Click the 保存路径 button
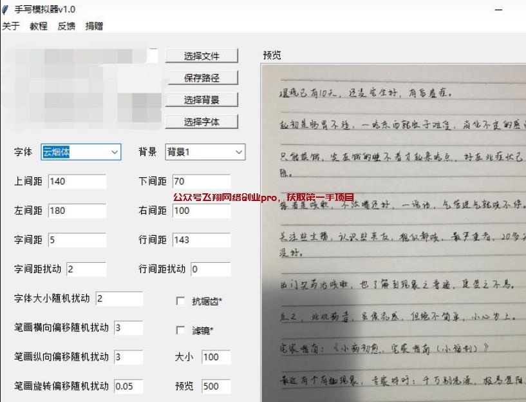526x402 pixels. [x=202, y=78]
